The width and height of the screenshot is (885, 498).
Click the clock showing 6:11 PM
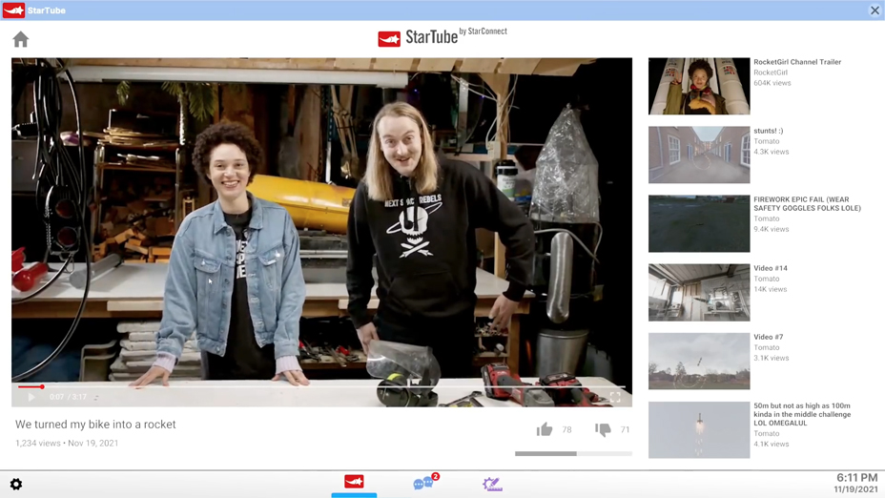[855, 478]
